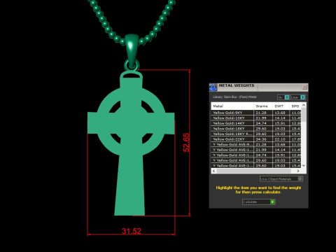Click Grams value 24.74 in Yellow Gold:14KY row
336x252 pixels.
(x=261, y=123)
